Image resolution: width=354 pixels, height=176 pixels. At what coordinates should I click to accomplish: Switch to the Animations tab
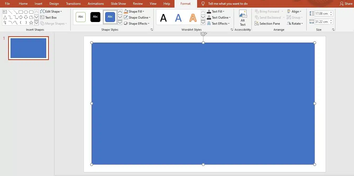click(96, 3)
